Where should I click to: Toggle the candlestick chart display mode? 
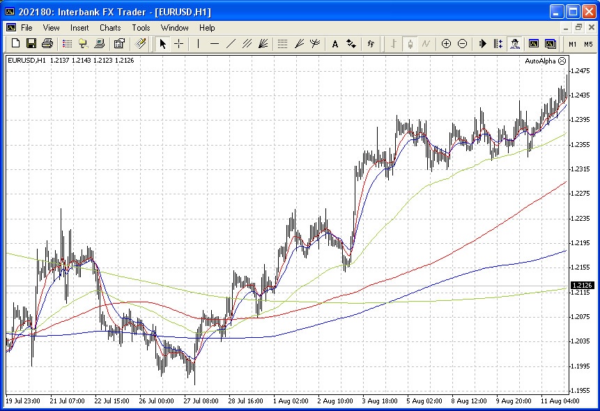pos(410,43)
